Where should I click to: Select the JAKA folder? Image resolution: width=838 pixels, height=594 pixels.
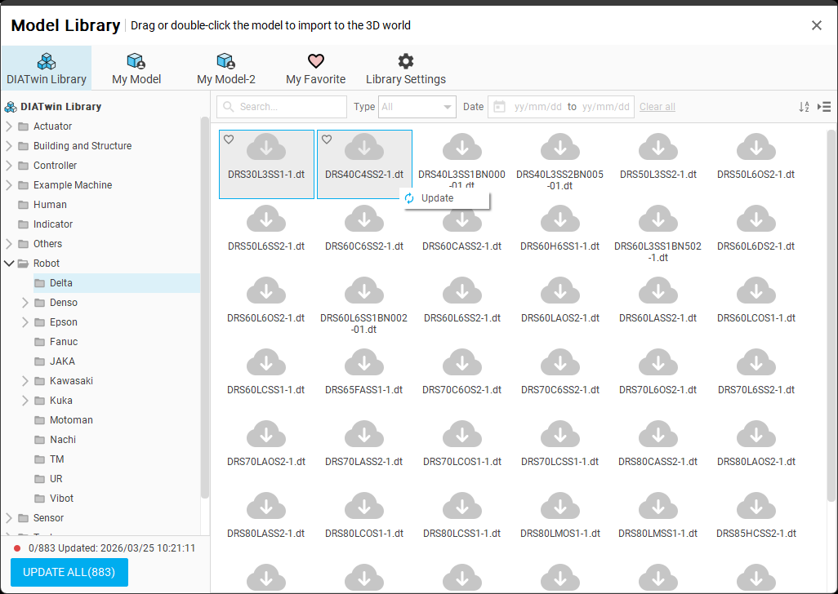click(62, 361)
